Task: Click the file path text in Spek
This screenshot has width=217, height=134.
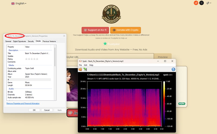Action: [123, 75]
